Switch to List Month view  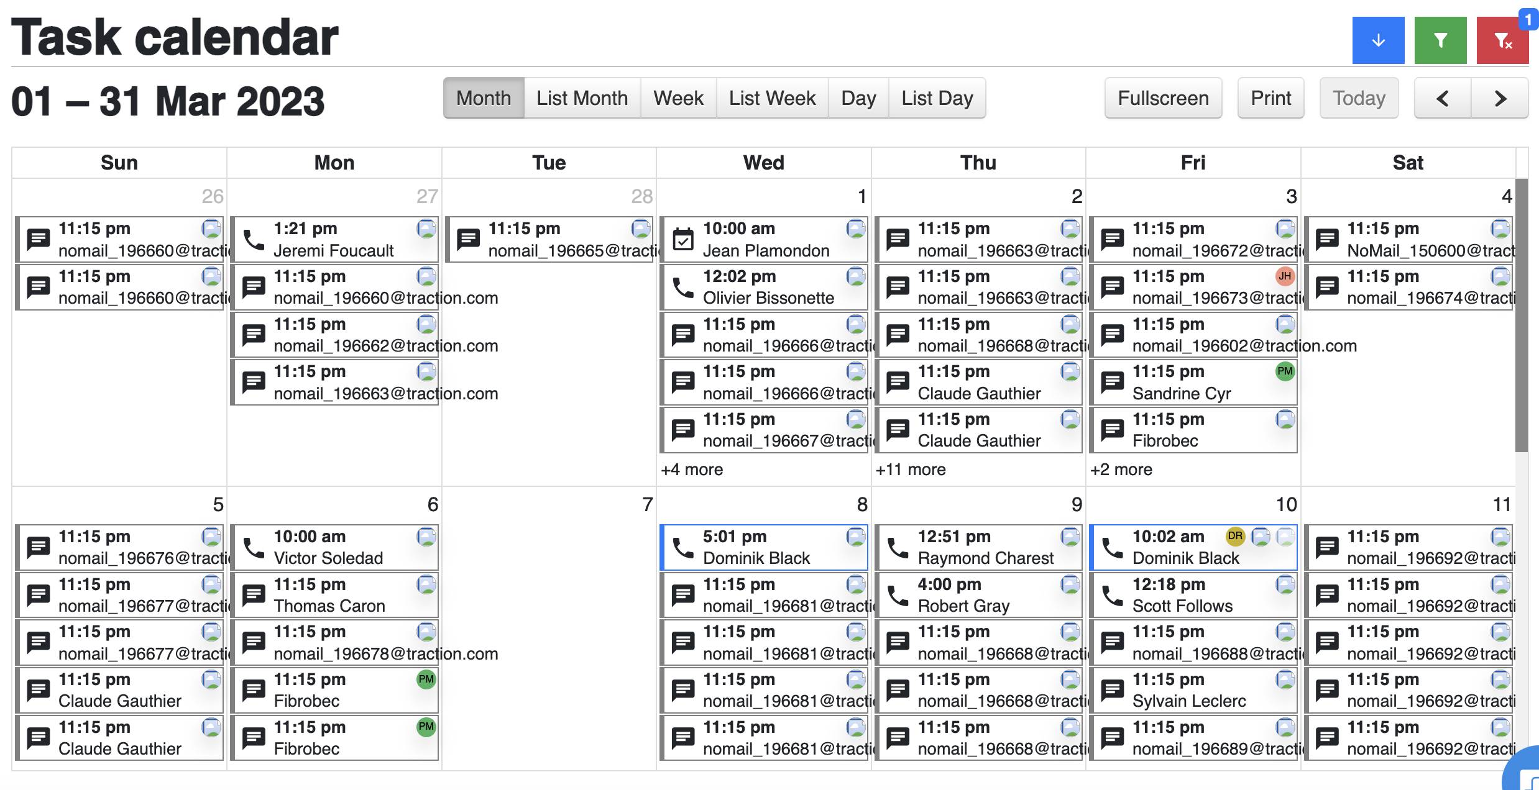click(582, 98)
